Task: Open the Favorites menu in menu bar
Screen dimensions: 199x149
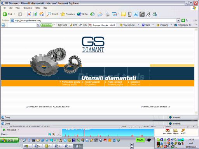Action: click(27, 8)
